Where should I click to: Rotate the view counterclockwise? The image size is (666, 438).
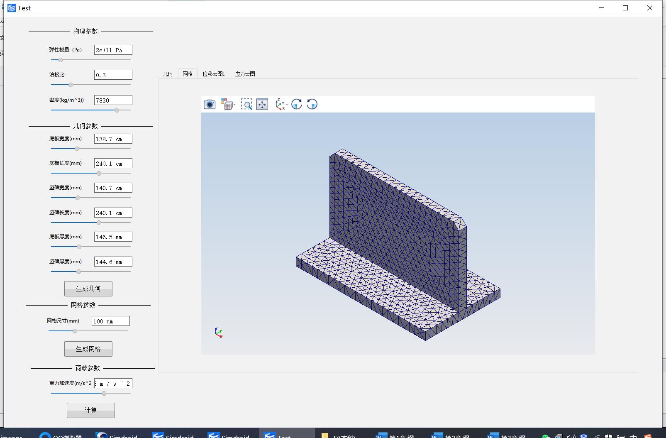[x=312, y=104]
